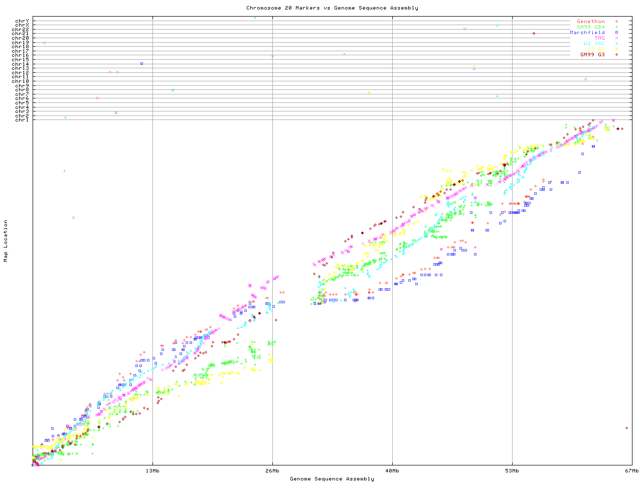The width and height of the screenshot is (642, 482).
Task: Click the 67Mb label at axis end
Action: (x=631, y=471)
